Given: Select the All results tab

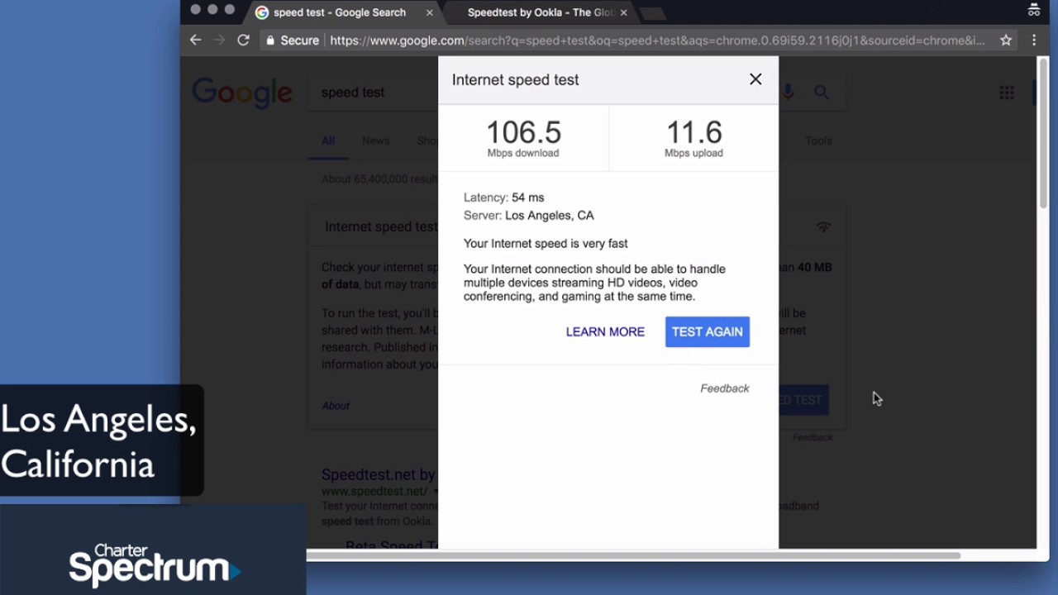Looking at the screenshot, I should click(328, 140).
